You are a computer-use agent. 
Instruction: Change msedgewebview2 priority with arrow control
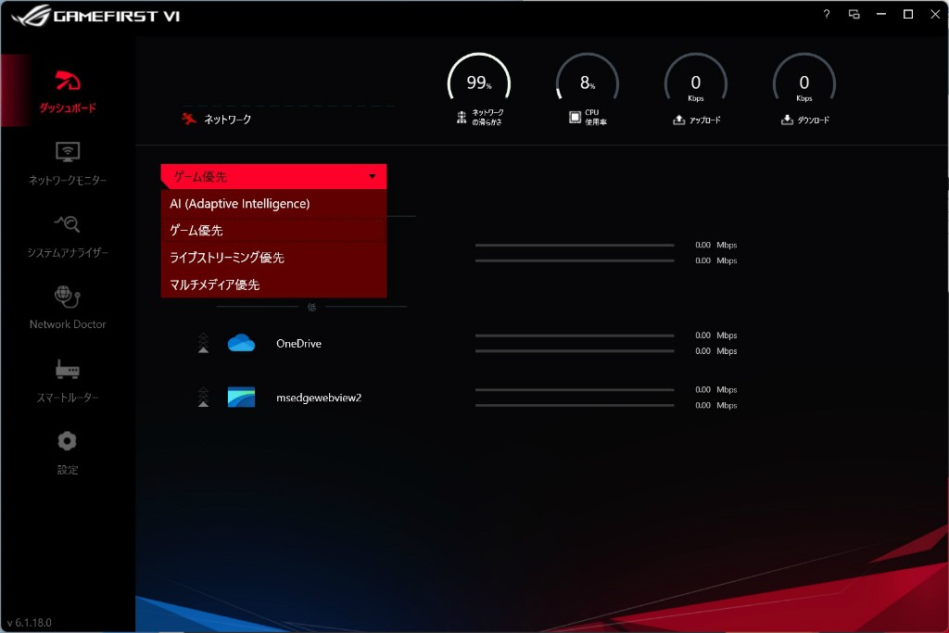(x=204, y=398)
